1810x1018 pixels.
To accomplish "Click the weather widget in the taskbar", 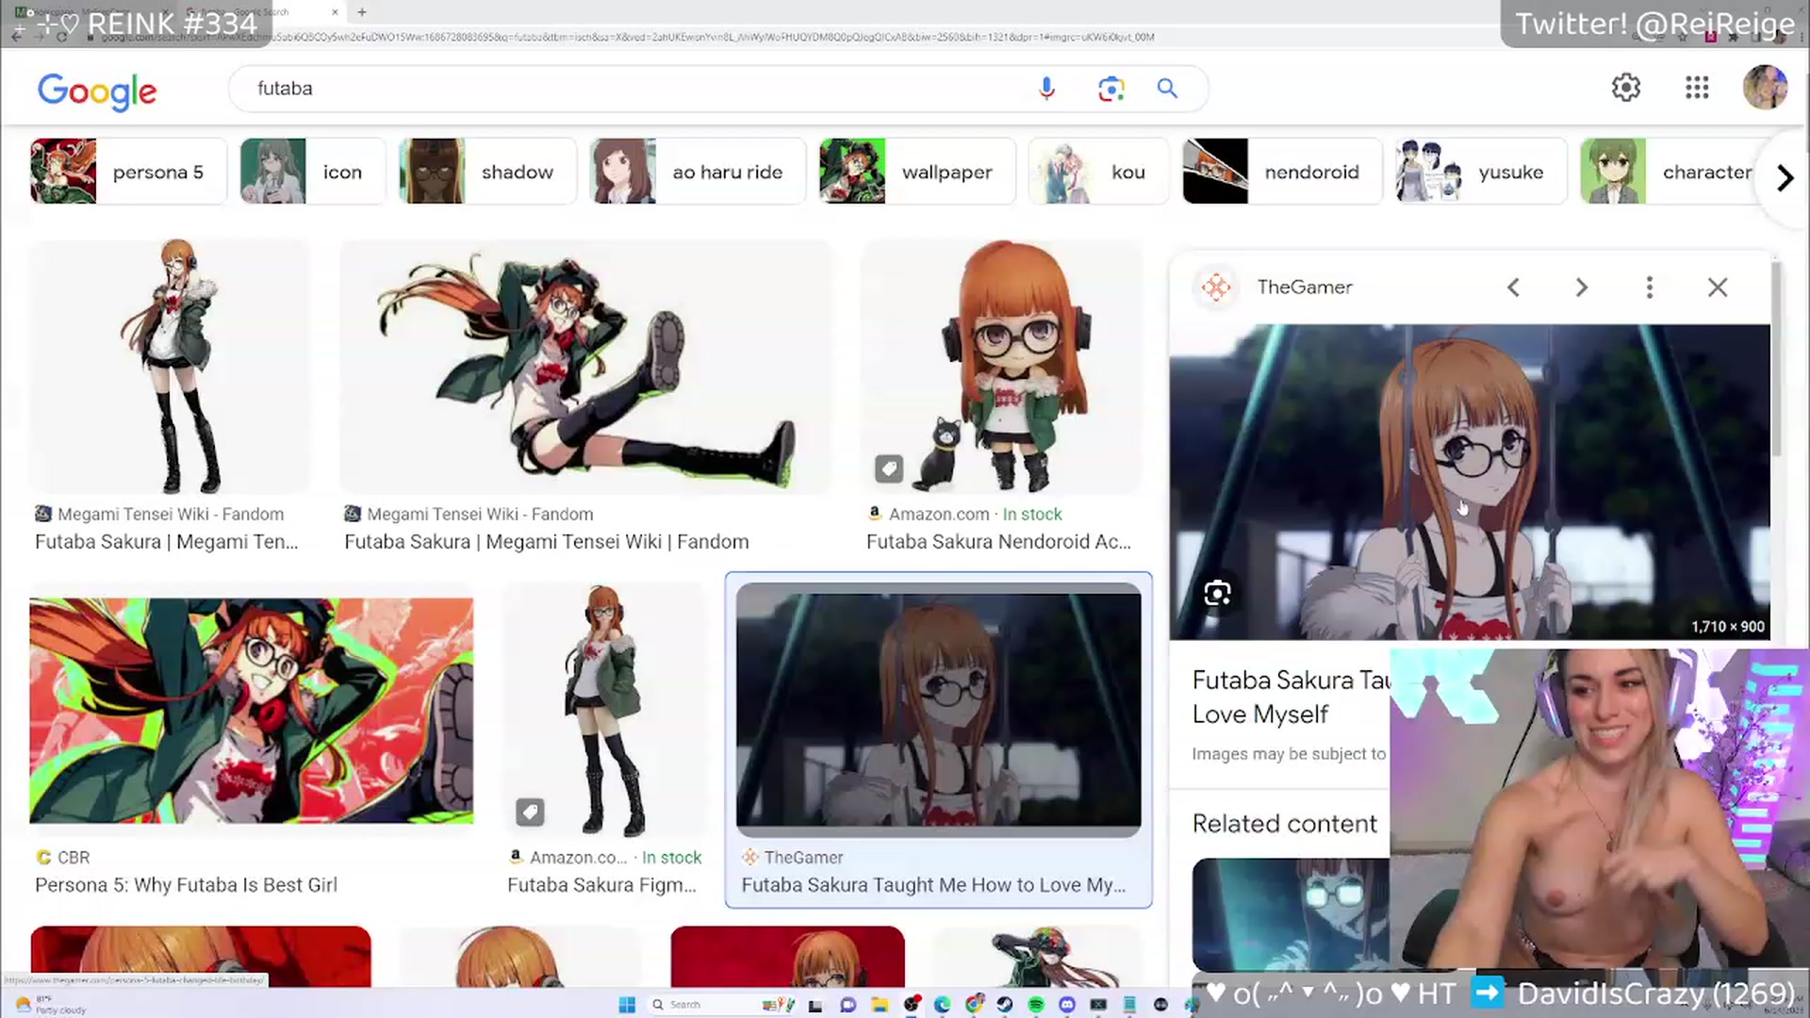I will click(51, 1005).
